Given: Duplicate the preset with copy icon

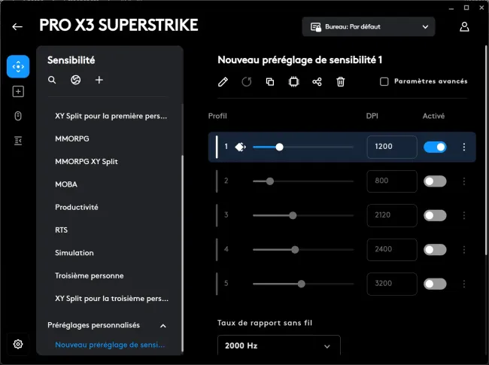Looking at the screenshot, I should point(270,82).
